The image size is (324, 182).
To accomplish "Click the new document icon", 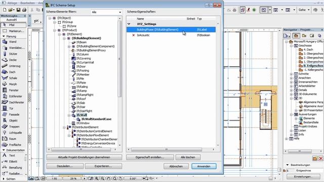I will (x=5, y=10).
